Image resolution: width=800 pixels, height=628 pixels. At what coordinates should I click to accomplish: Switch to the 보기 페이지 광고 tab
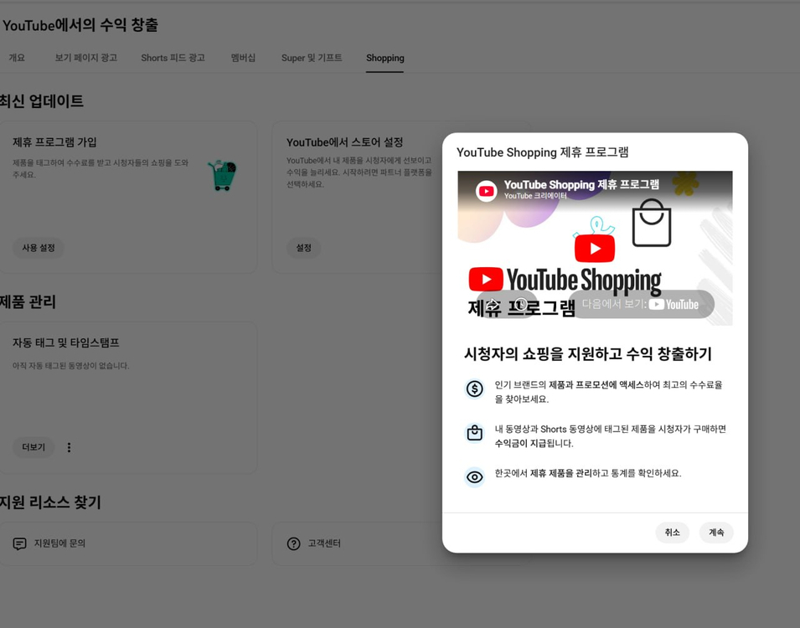tap(85, 58)
